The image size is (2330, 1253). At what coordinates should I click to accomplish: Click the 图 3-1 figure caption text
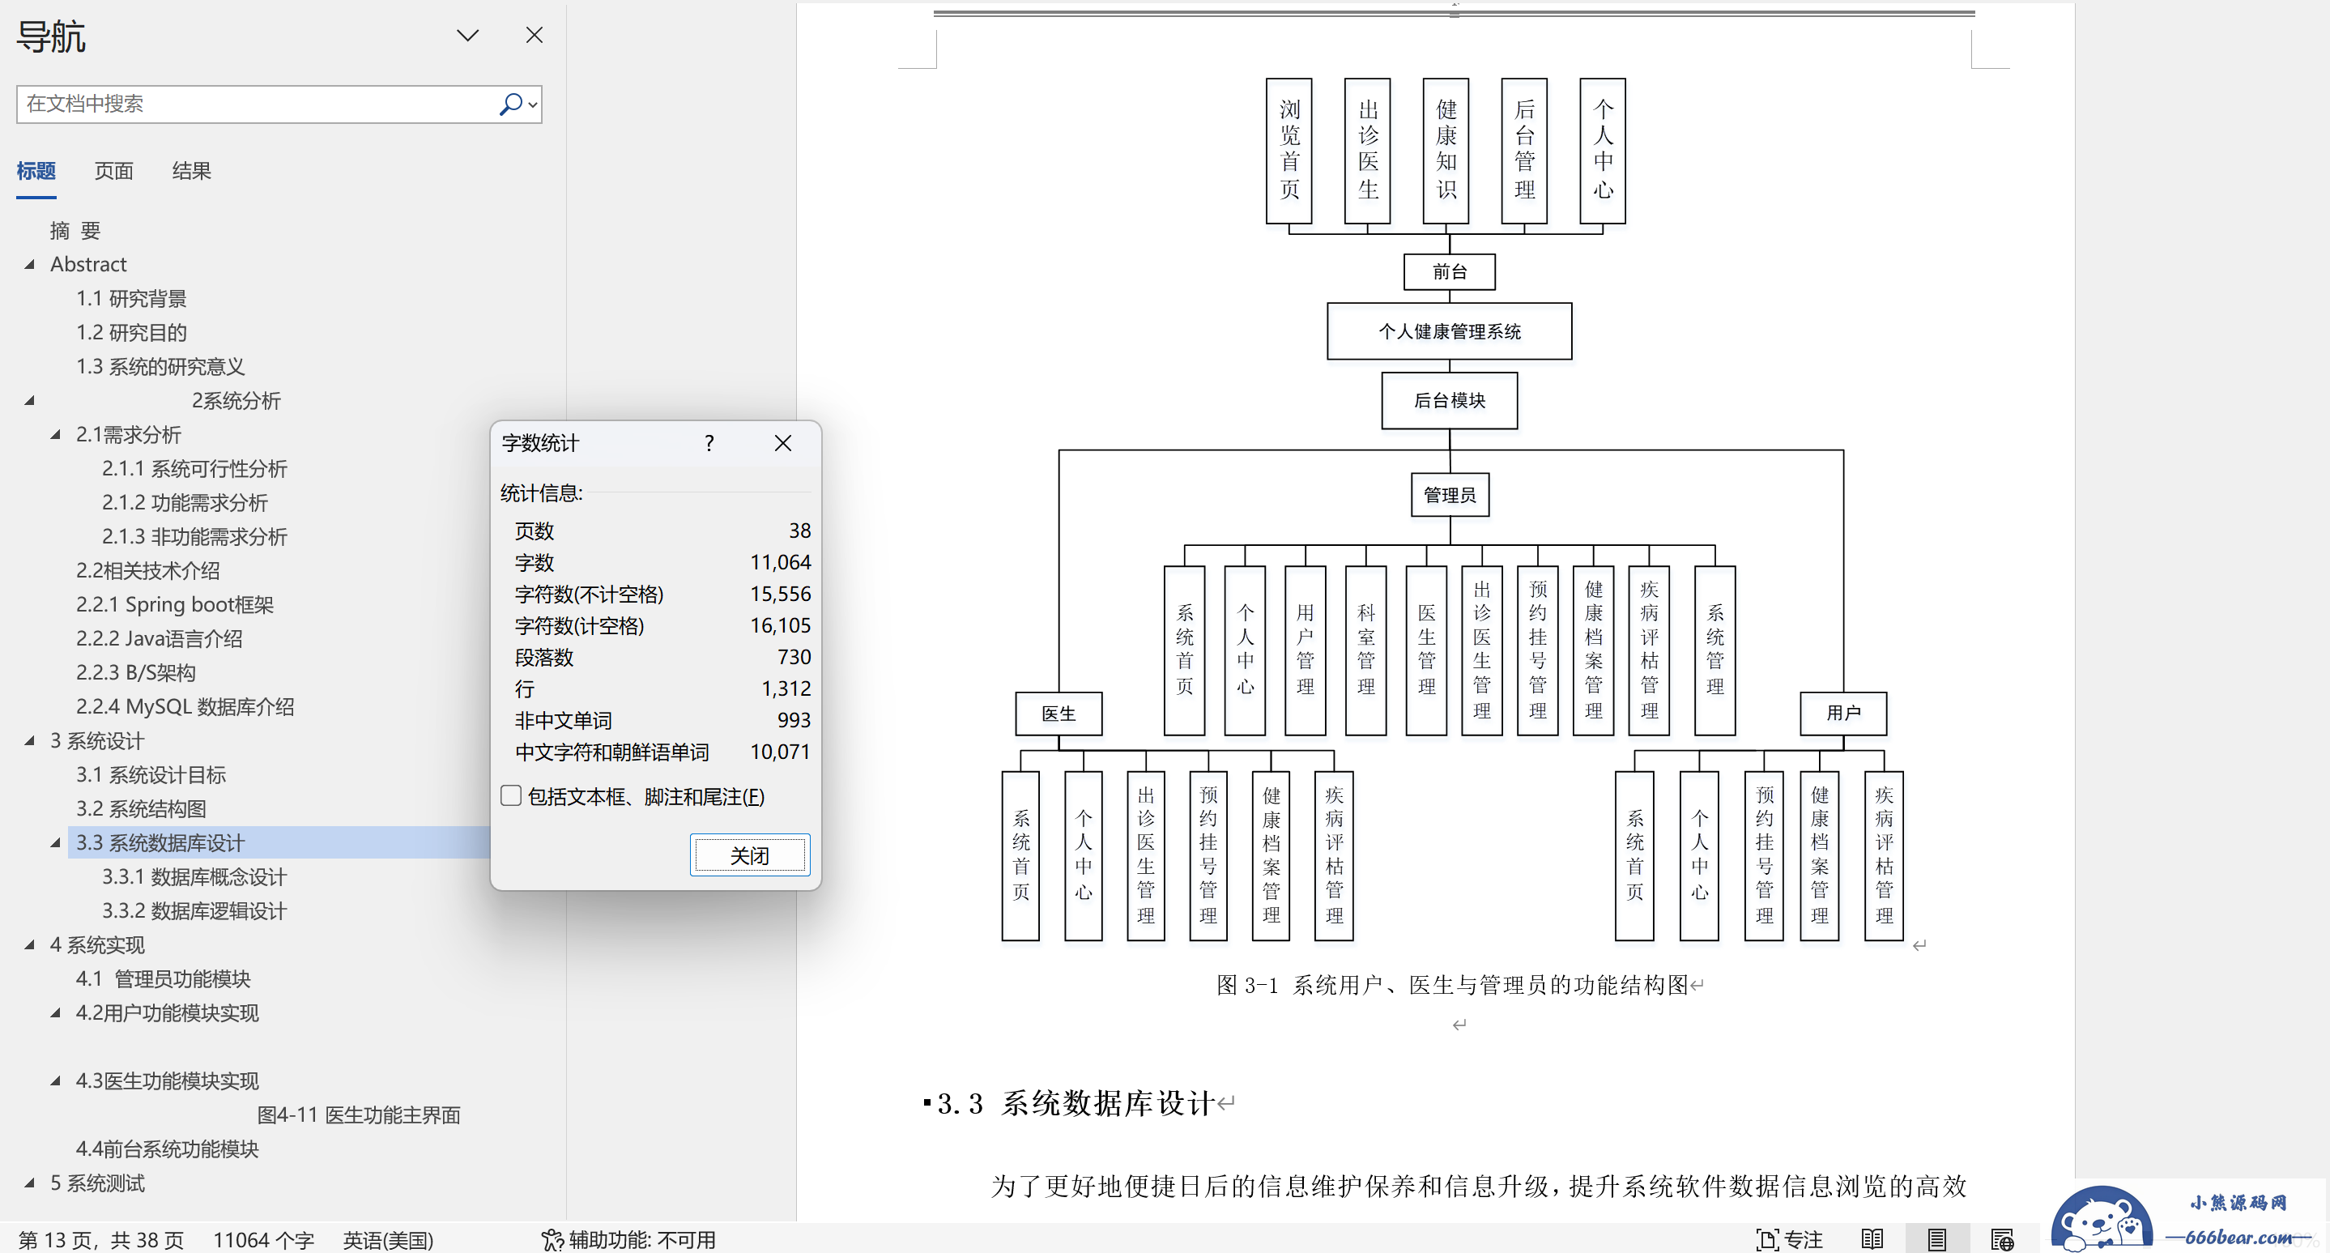1452,984
